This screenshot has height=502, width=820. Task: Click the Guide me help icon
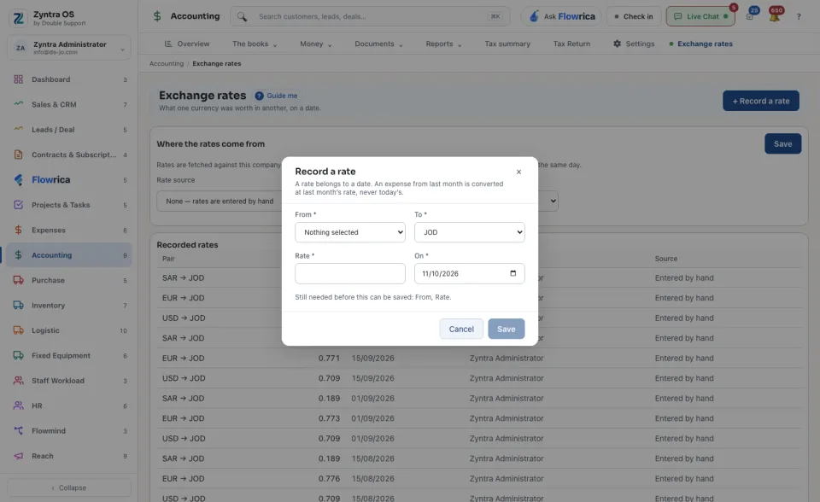point(259,96)
